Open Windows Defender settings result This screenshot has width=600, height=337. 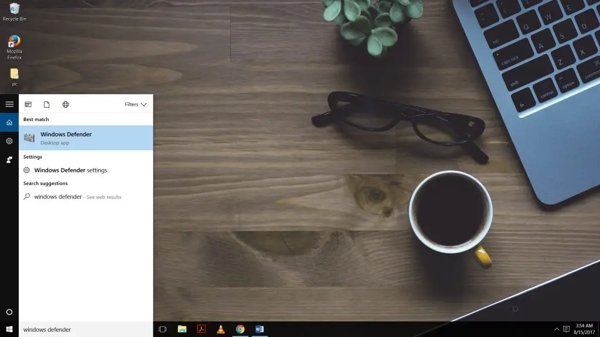coord(86,170)
